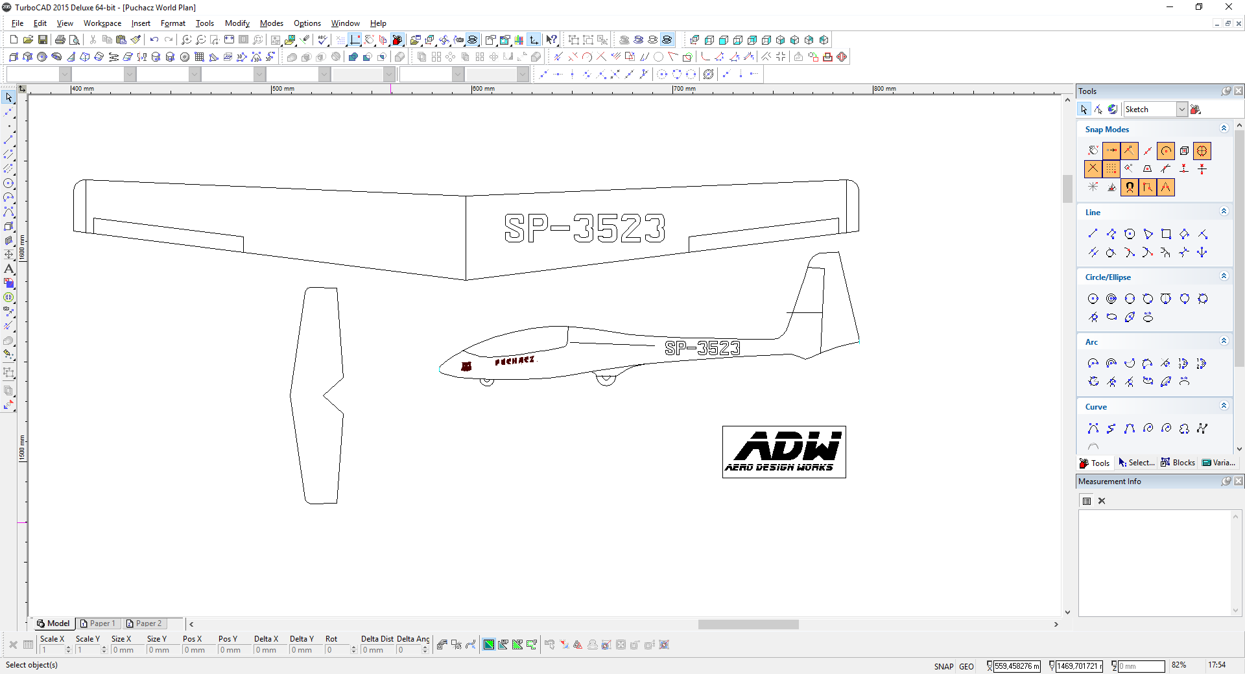Switch to the Paper 1 tab

click(x=98, y=623)
